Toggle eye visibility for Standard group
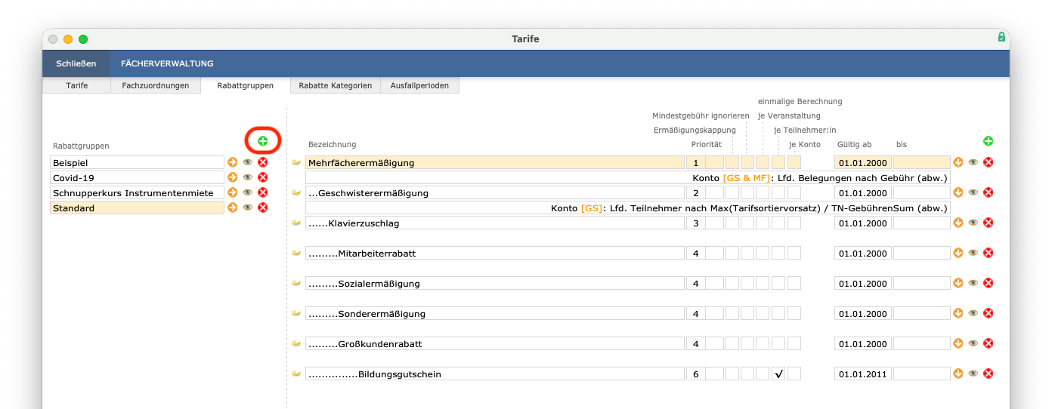 (247, 208)
